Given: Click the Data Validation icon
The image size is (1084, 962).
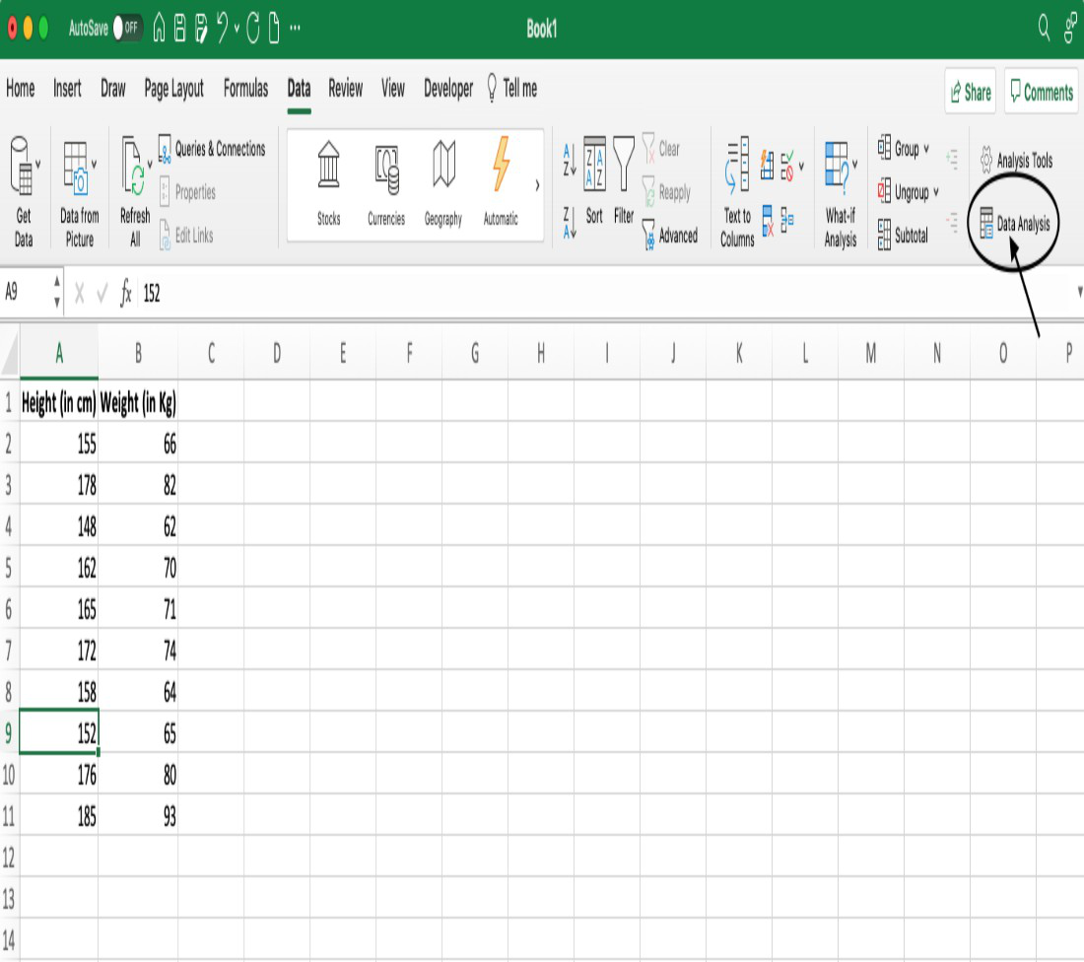Looking at the screenshot, I should (786, 166).
